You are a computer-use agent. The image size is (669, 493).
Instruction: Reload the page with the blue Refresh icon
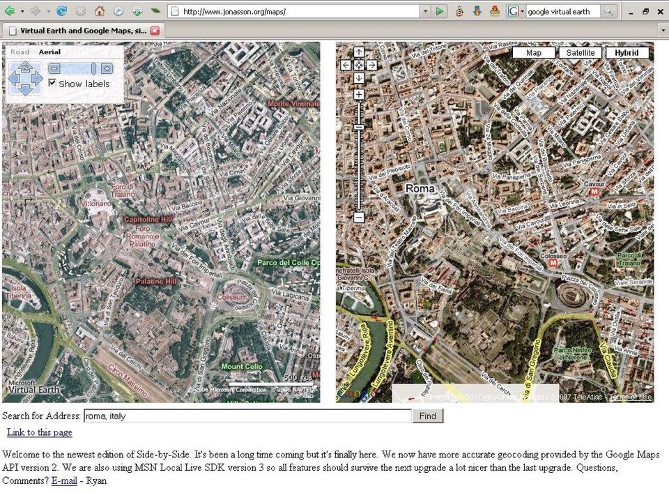coord(61,11)
